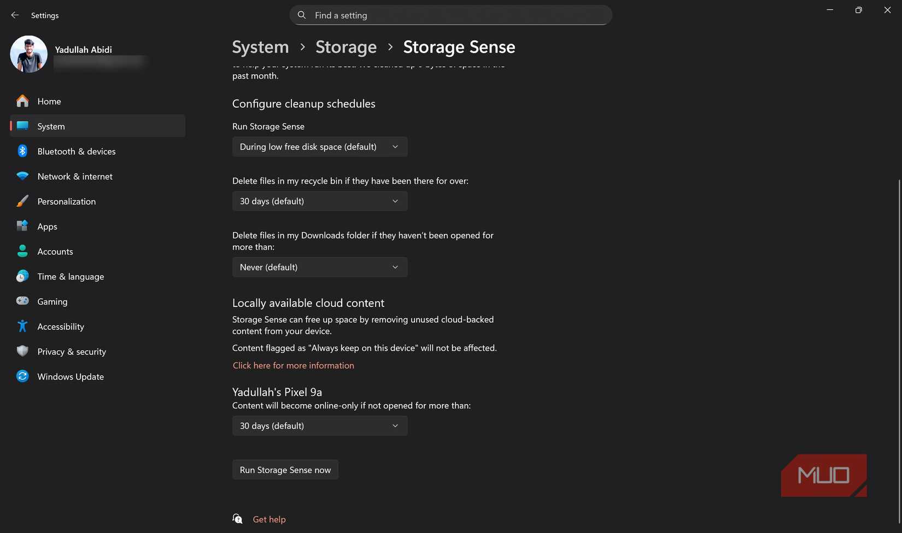
Task: Open Privacy & security via the shield icon
Action: pos(22,351)
